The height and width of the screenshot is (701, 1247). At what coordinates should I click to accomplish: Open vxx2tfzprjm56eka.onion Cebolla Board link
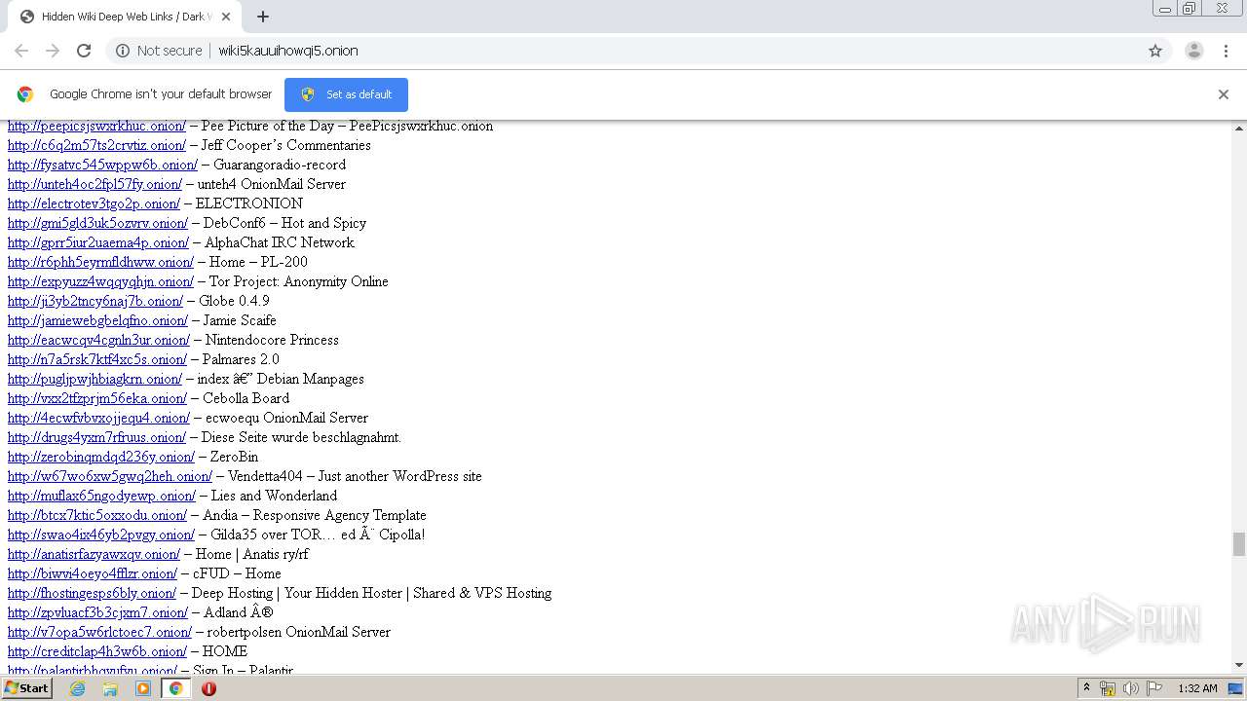pos(97,398)
